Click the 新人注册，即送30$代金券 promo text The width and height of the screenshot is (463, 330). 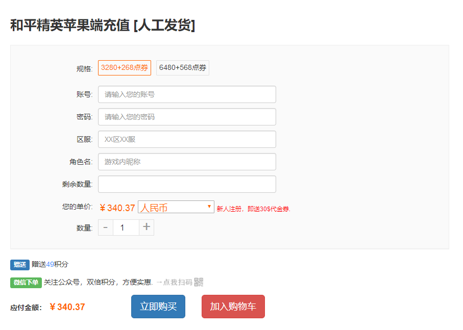click(x=253, y=209)
